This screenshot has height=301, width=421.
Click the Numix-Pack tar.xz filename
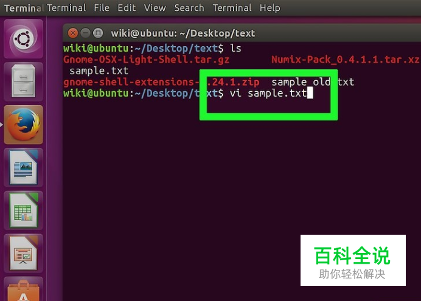point(346,60)
